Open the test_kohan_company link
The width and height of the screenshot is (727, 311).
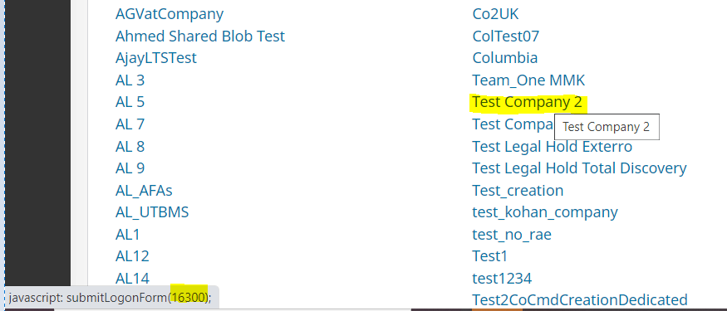click(545, 212)
